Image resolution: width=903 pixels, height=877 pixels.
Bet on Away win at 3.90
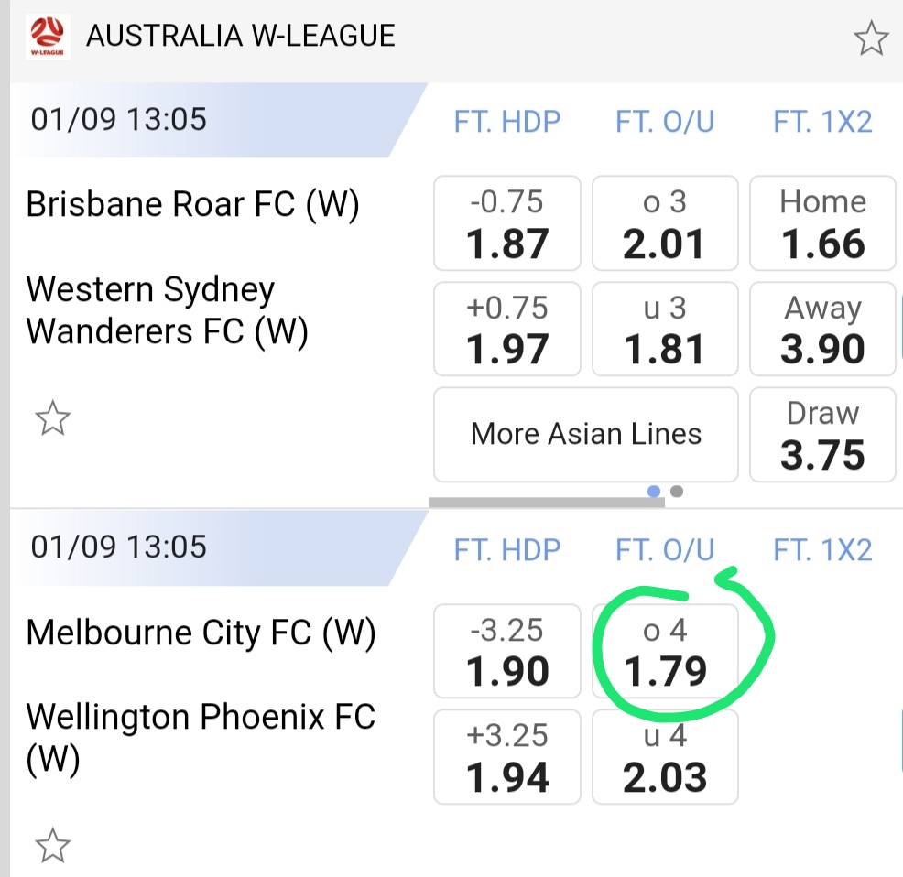pos(822,329)
